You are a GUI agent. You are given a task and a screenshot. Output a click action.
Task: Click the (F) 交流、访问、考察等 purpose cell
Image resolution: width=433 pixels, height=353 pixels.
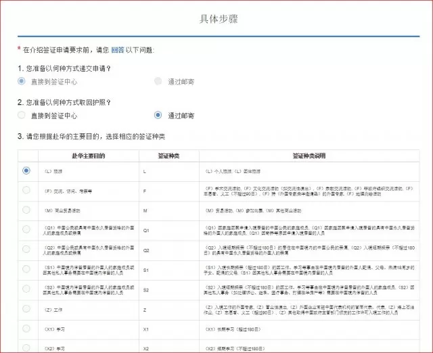(89, 191)
